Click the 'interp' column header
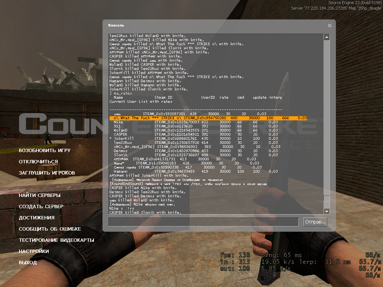This screenshot has width=383, height=287. 276,98
